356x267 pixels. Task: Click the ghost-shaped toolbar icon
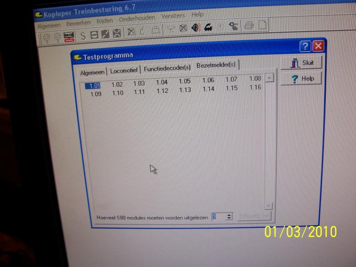155,30
